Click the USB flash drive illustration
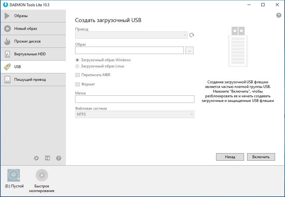The width and height of the screenshot is (285, 197). pyautogui.click(x=238, y=47)
